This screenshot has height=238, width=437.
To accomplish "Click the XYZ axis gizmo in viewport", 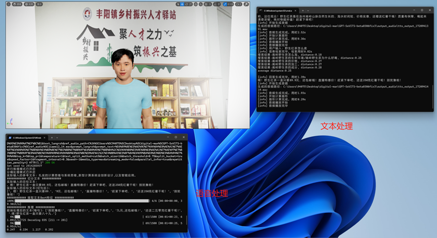I will click(10, 122).
